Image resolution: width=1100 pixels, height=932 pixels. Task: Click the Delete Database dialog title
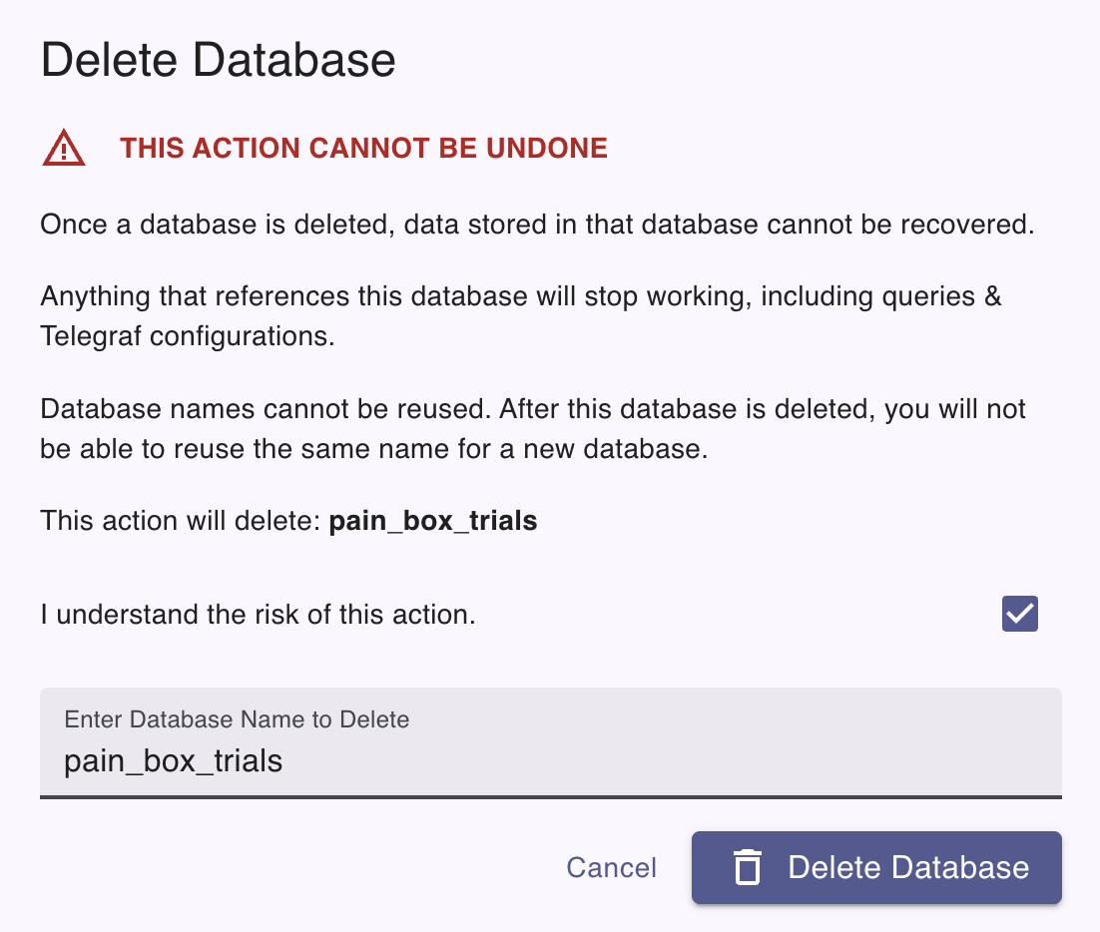point(218,60)
